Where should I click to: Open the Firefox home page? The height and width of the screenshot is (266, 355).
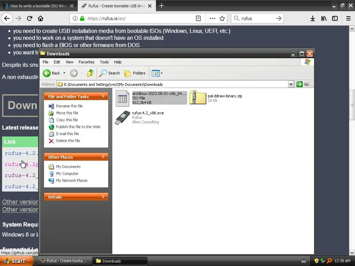41,18
